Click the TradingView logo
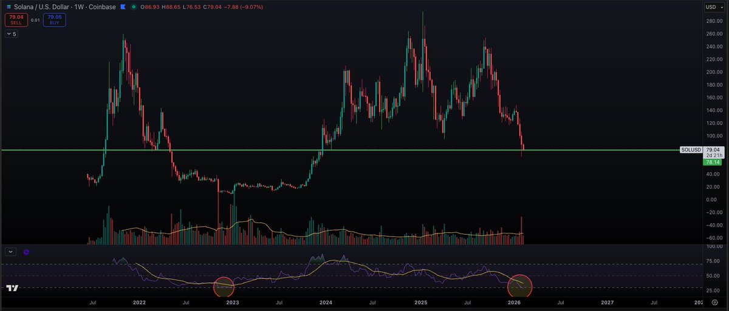729x311 pixels. pyautogui.click(x=13, y=289)
